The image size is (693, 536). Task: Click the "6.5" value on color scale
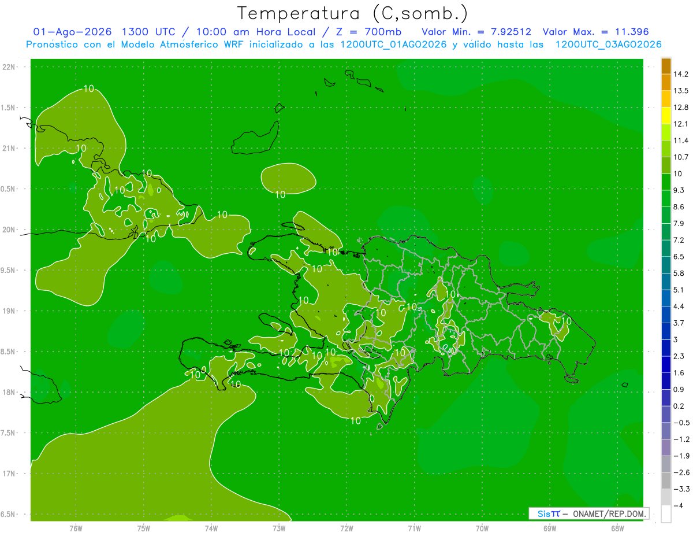pyautogui.click(x=679, y=257)
